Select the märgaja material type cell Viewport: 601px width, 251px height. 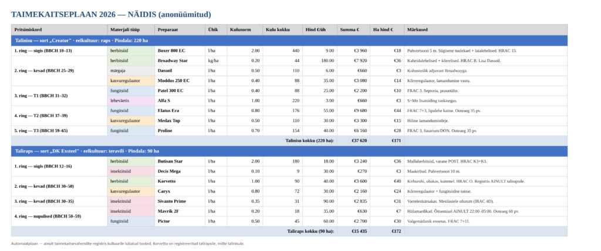[x=131, y=70]
